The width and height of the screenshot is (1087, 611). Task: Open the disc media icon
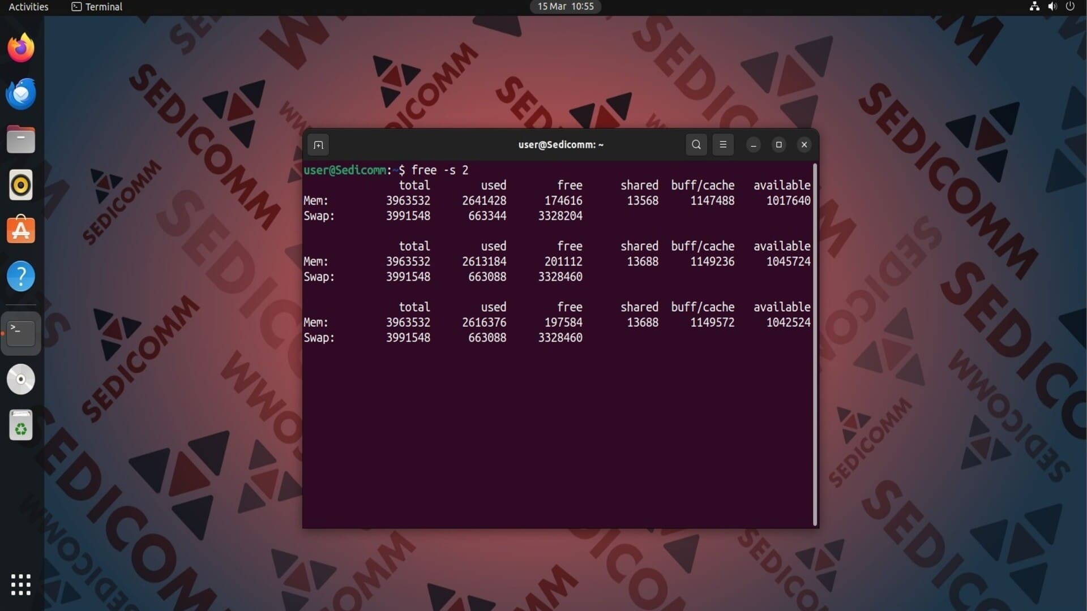pos(21,379)
